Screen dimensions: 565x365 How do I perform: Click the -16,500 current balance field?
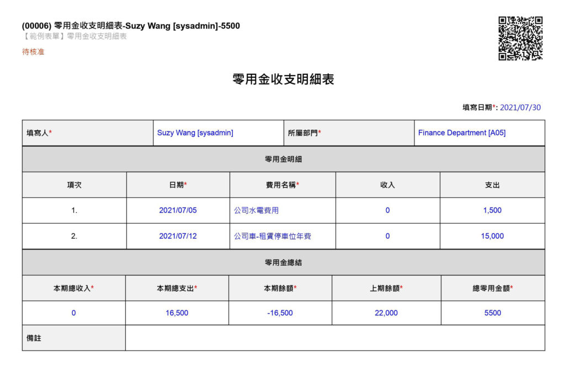pyautogui.click(x=280, y=313)
